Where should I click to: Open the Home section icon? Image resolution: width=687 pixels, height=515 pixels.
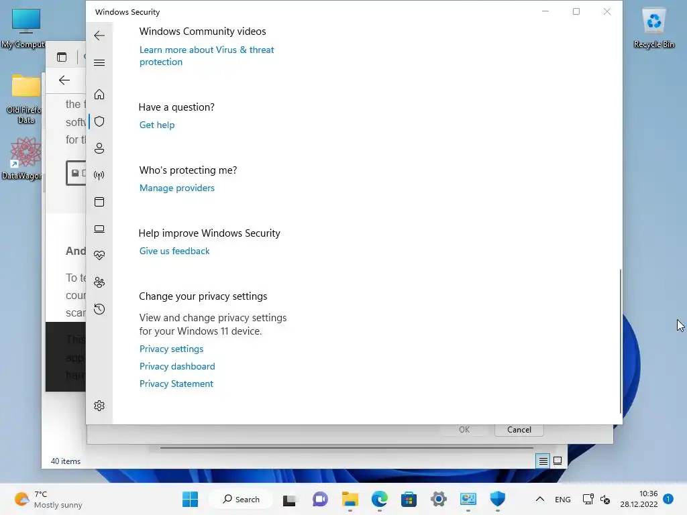[99, 94]
